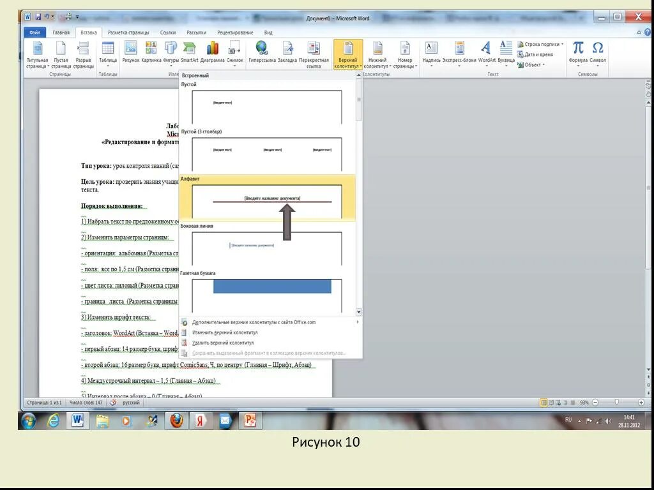
Task: Open the Экспресс-блоки quick parts menu
Action: coord(459,54)
